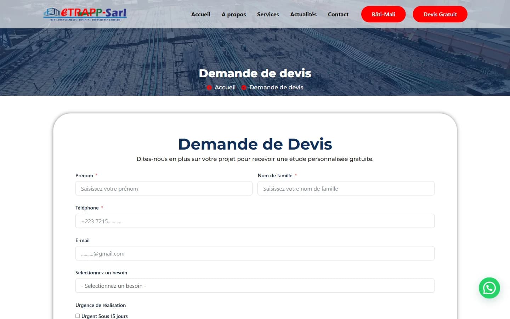The height and width of the screenshot is (319, 510).
Task: Click the Demande de Devis form heading
Action: point(255,144)
